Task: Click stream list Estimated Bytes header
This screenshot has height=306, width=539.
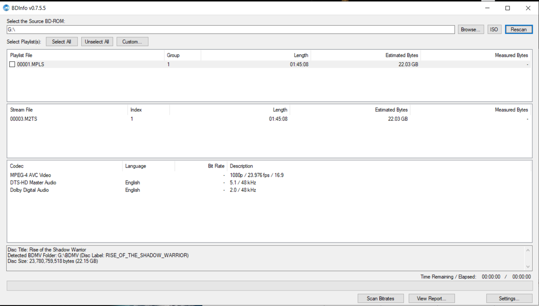Action: [x=350, y=109]
